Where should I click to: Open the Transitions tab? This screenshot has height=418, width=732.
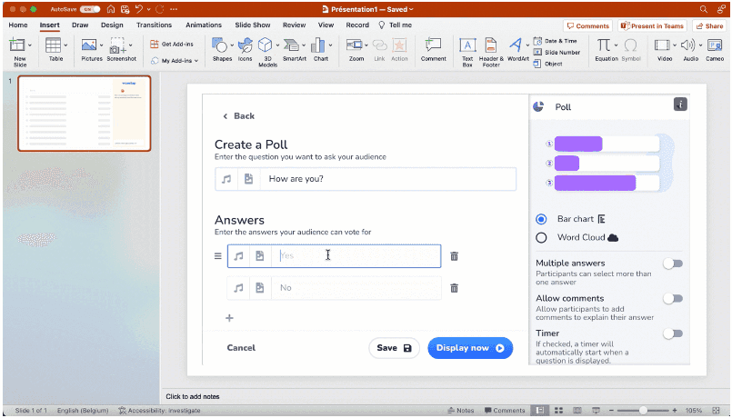pyautogui.click(x=154, y=25)
